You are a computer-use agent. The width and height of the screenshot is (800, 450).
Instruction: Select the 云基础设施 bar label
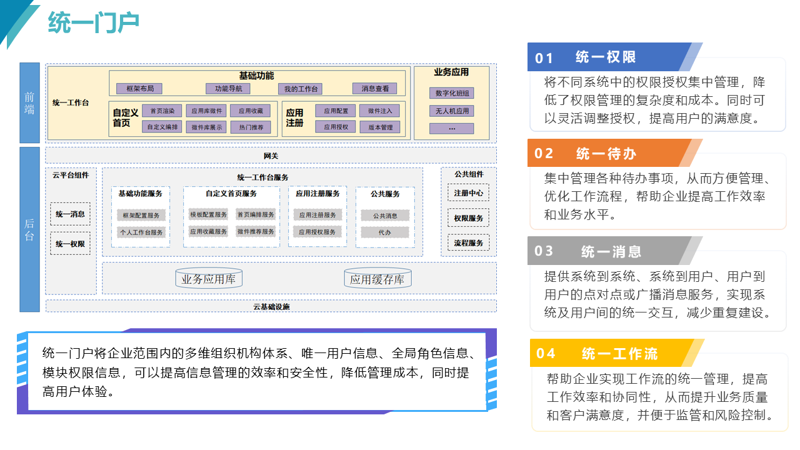pyautogui.click(x=271, y=306)
